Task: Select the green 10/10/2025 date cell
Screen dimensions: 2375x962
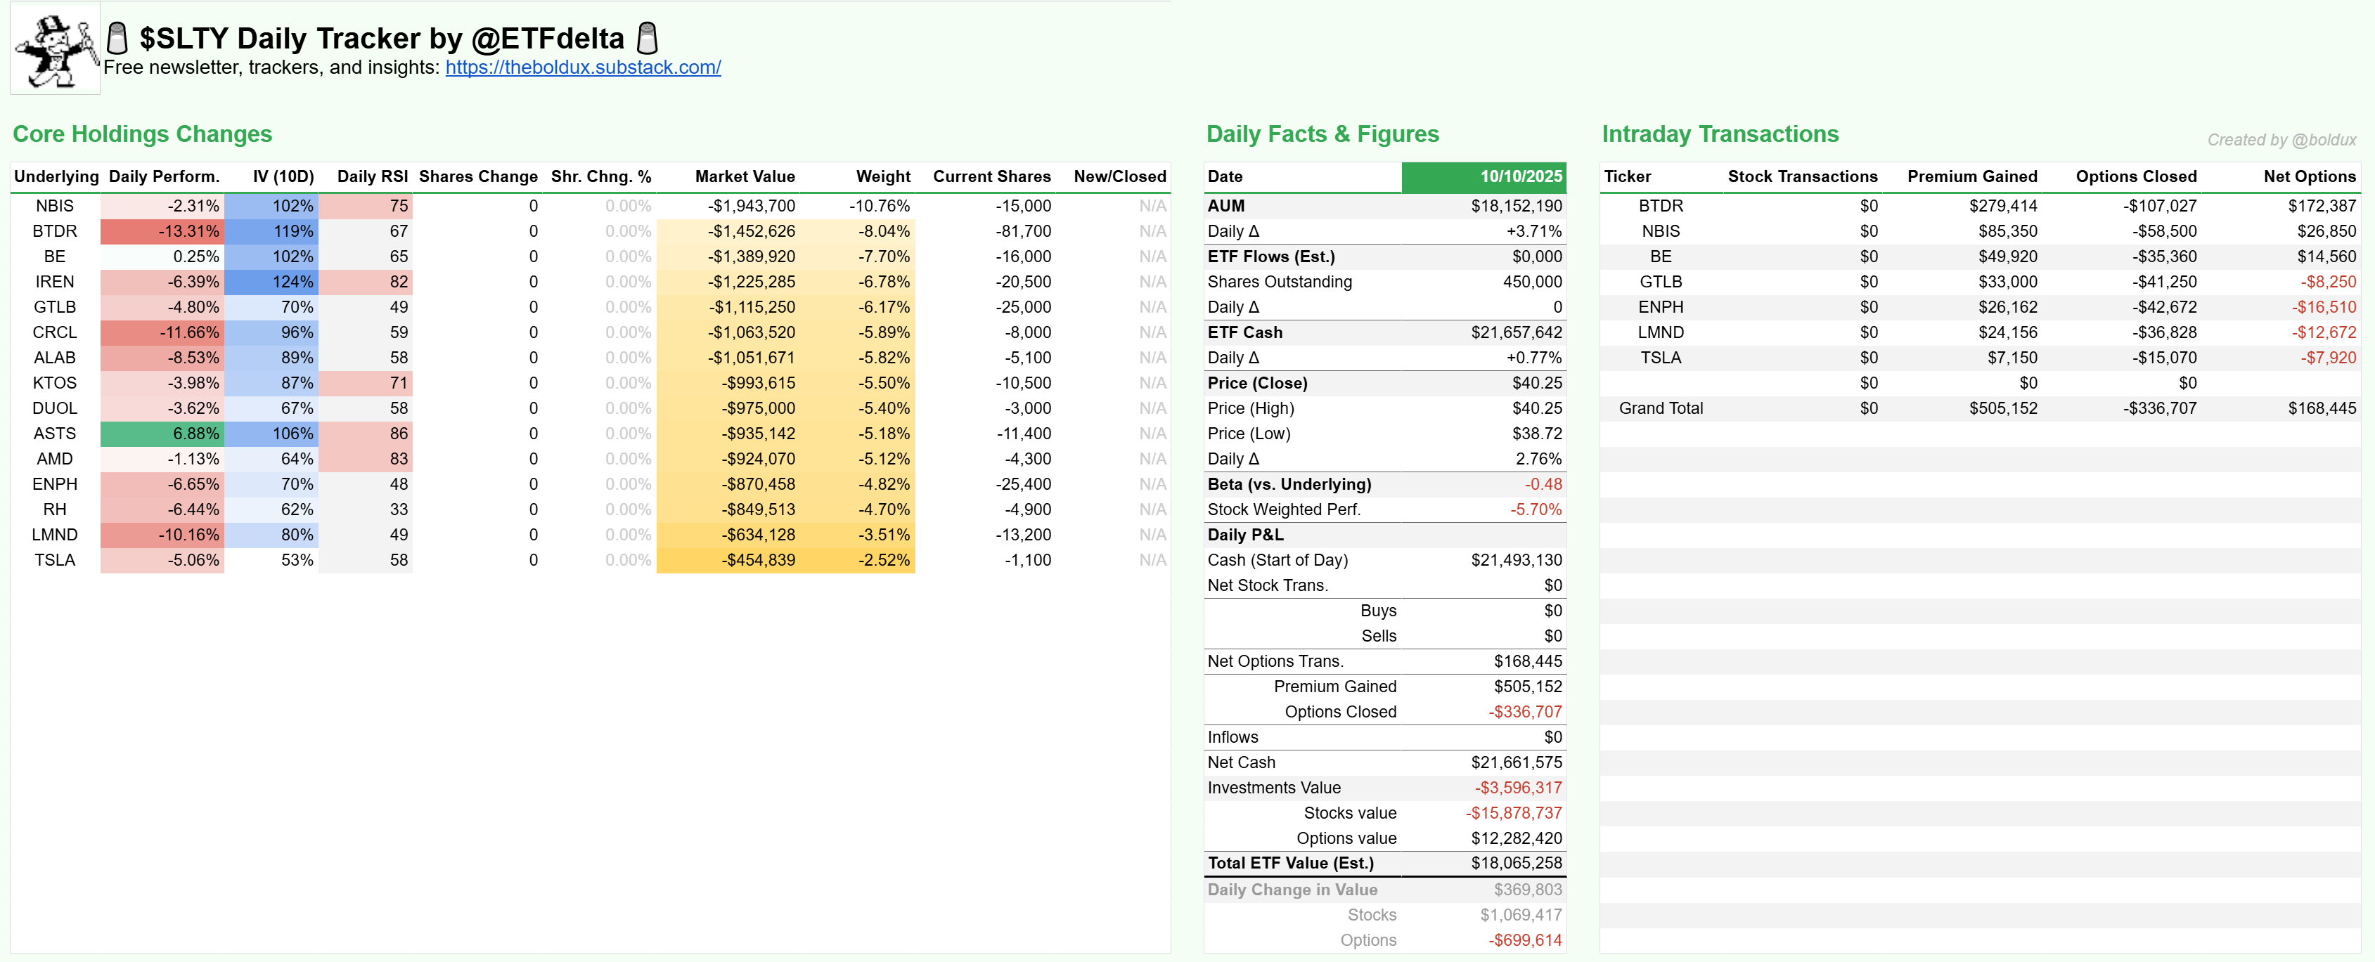Action: 1483,176
